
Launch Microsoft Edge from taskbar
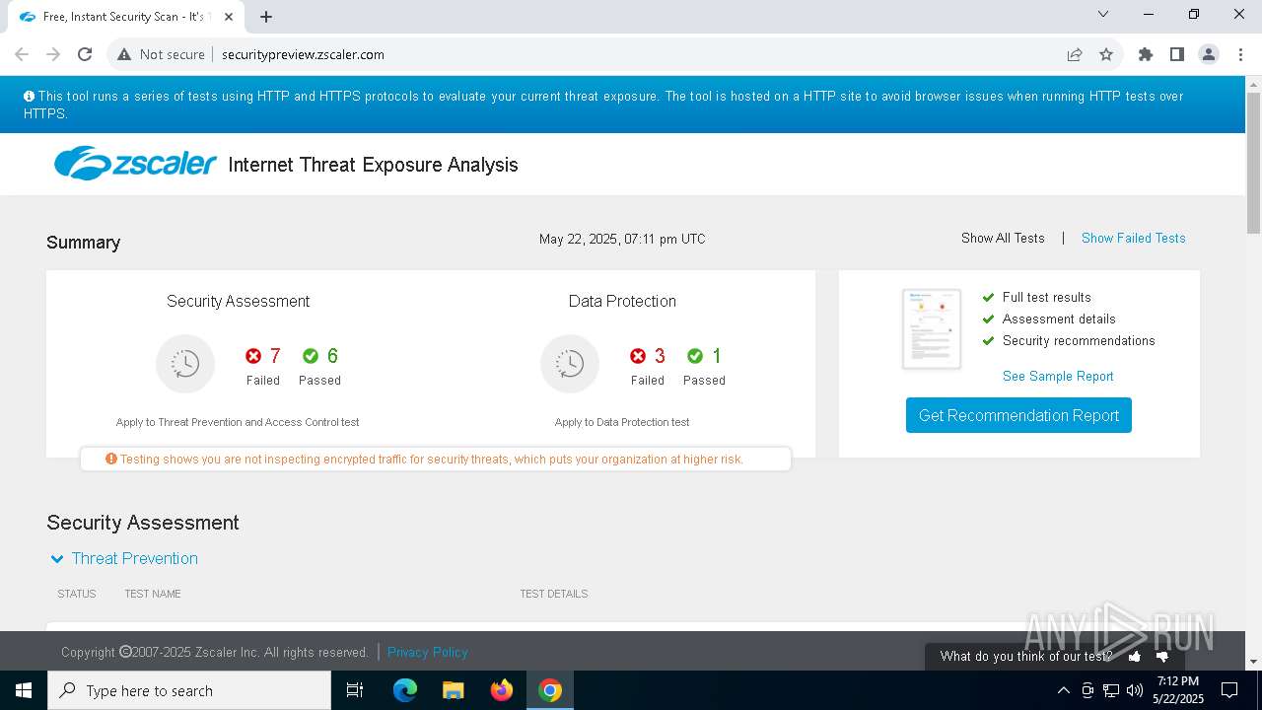pos(405,690)
